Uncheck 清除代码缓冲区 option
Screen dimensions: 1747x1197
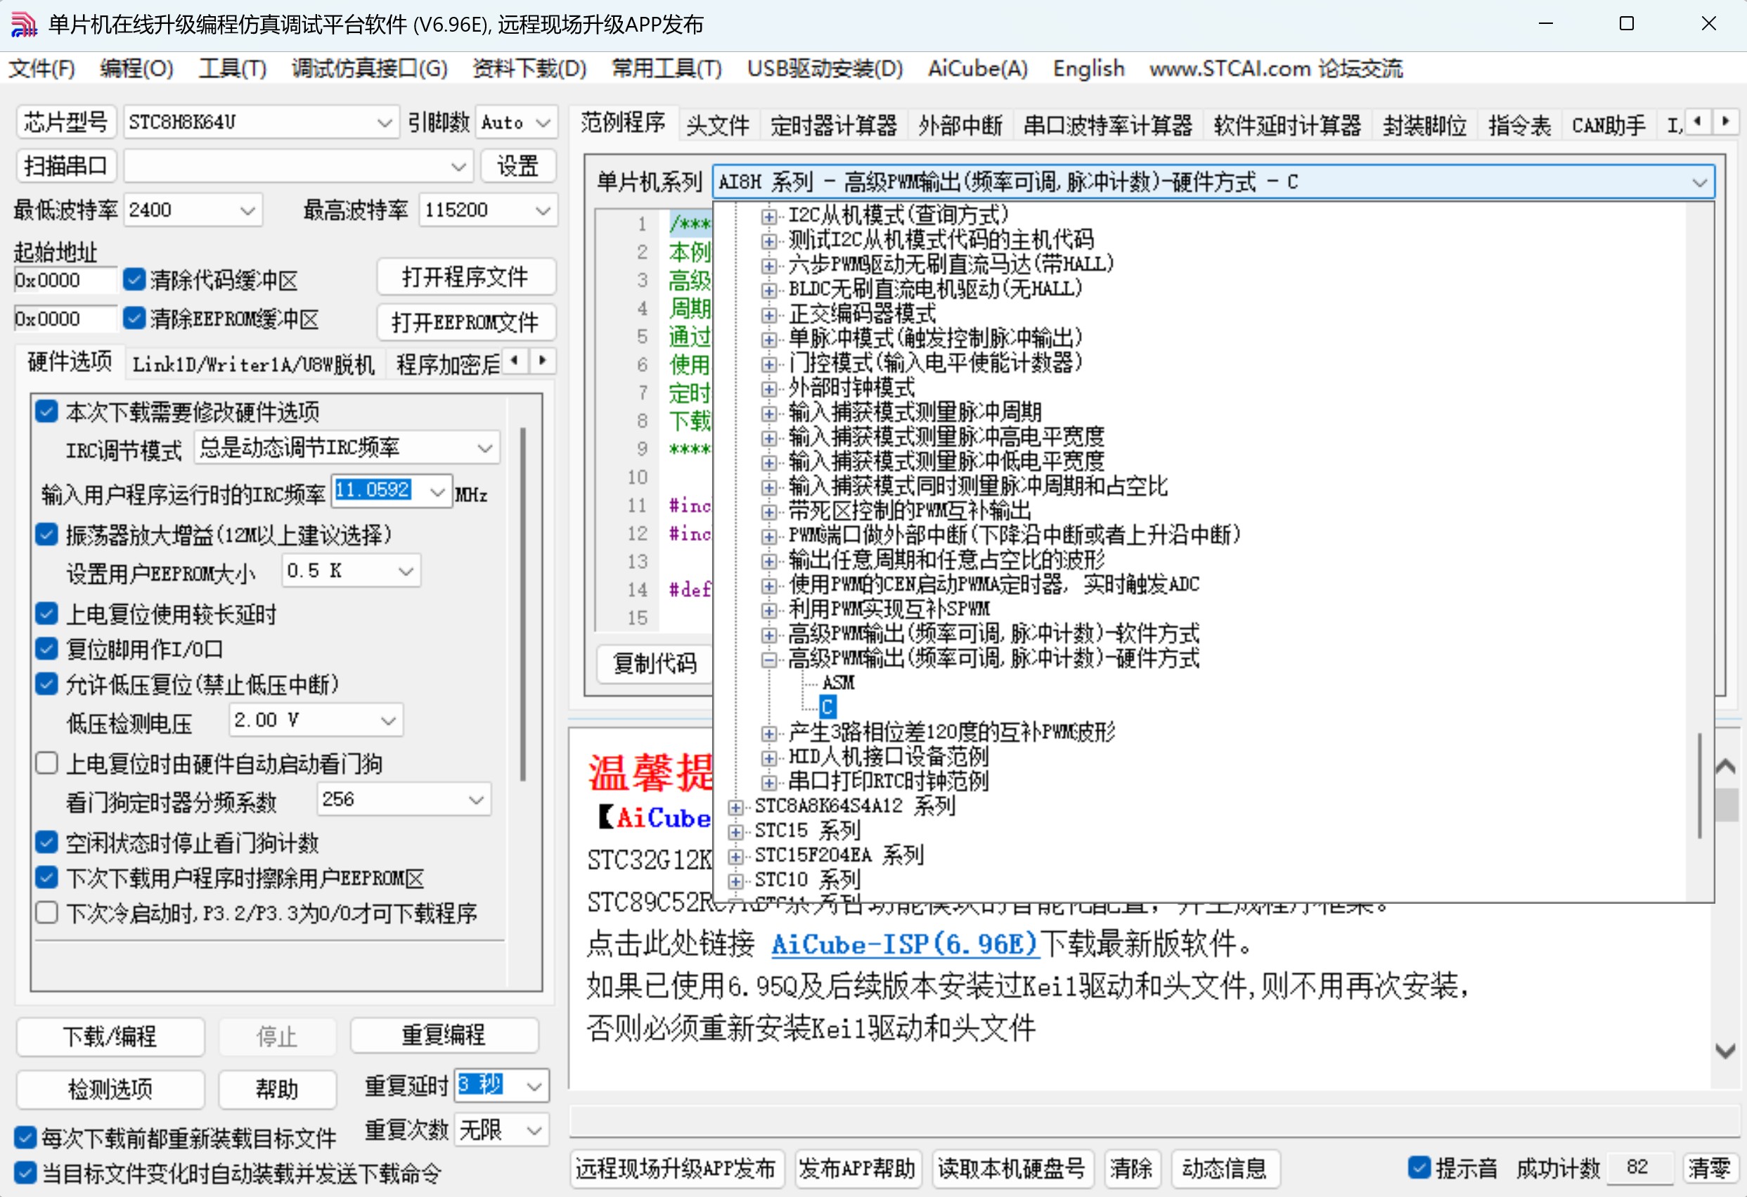click(x=134, y=279)
